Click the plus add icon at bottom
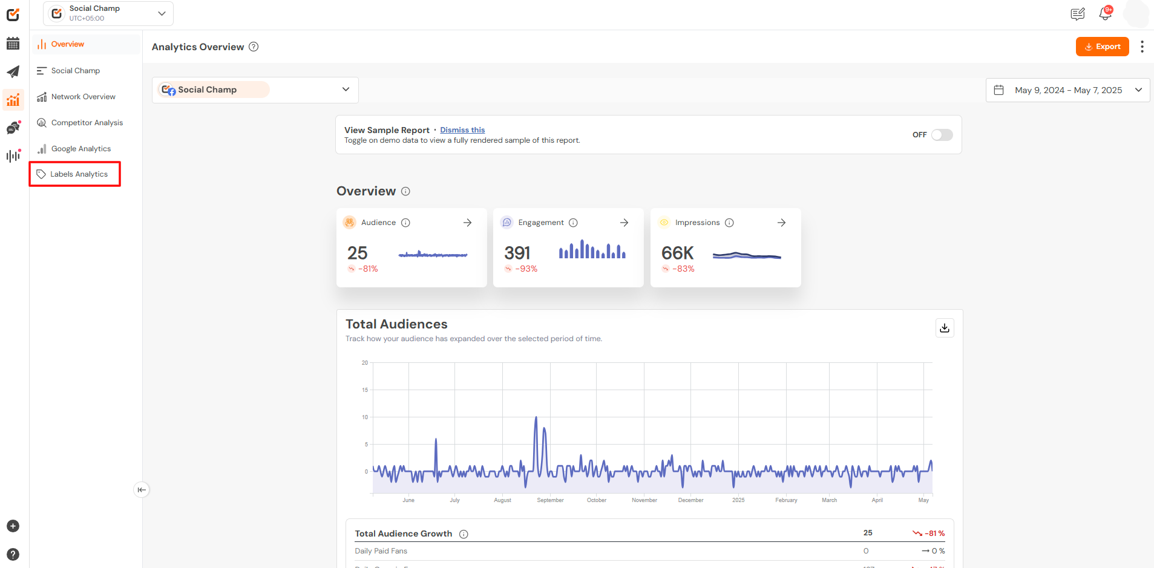This screenshot has width=1154, height=568. [13, 526]
